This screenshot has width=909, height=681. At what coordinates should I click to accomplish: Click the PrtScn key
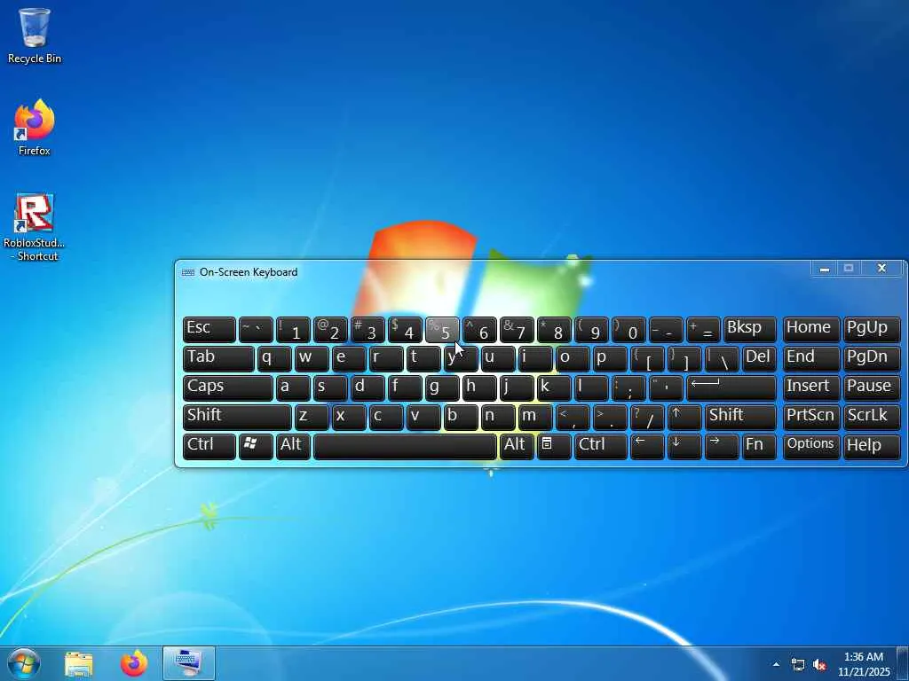[811, 417]
